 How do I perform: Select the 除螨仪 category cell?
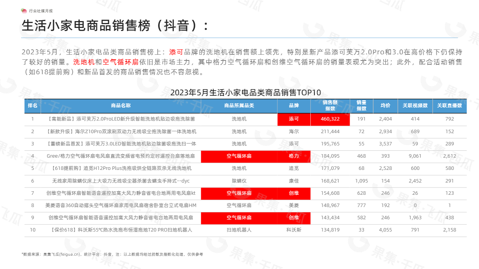point(239,181)
